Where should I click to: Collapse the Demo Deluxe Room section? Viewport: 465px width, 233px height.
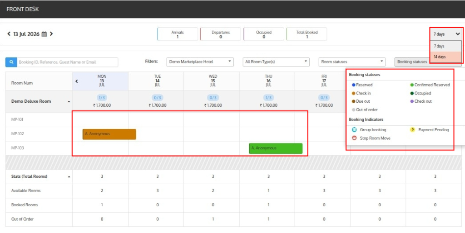tap(69, 101)
